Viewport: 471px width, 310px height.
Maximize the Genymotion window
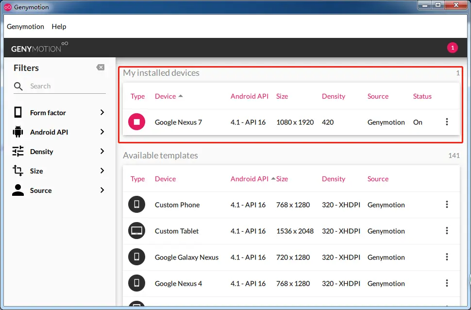(438, 5)
